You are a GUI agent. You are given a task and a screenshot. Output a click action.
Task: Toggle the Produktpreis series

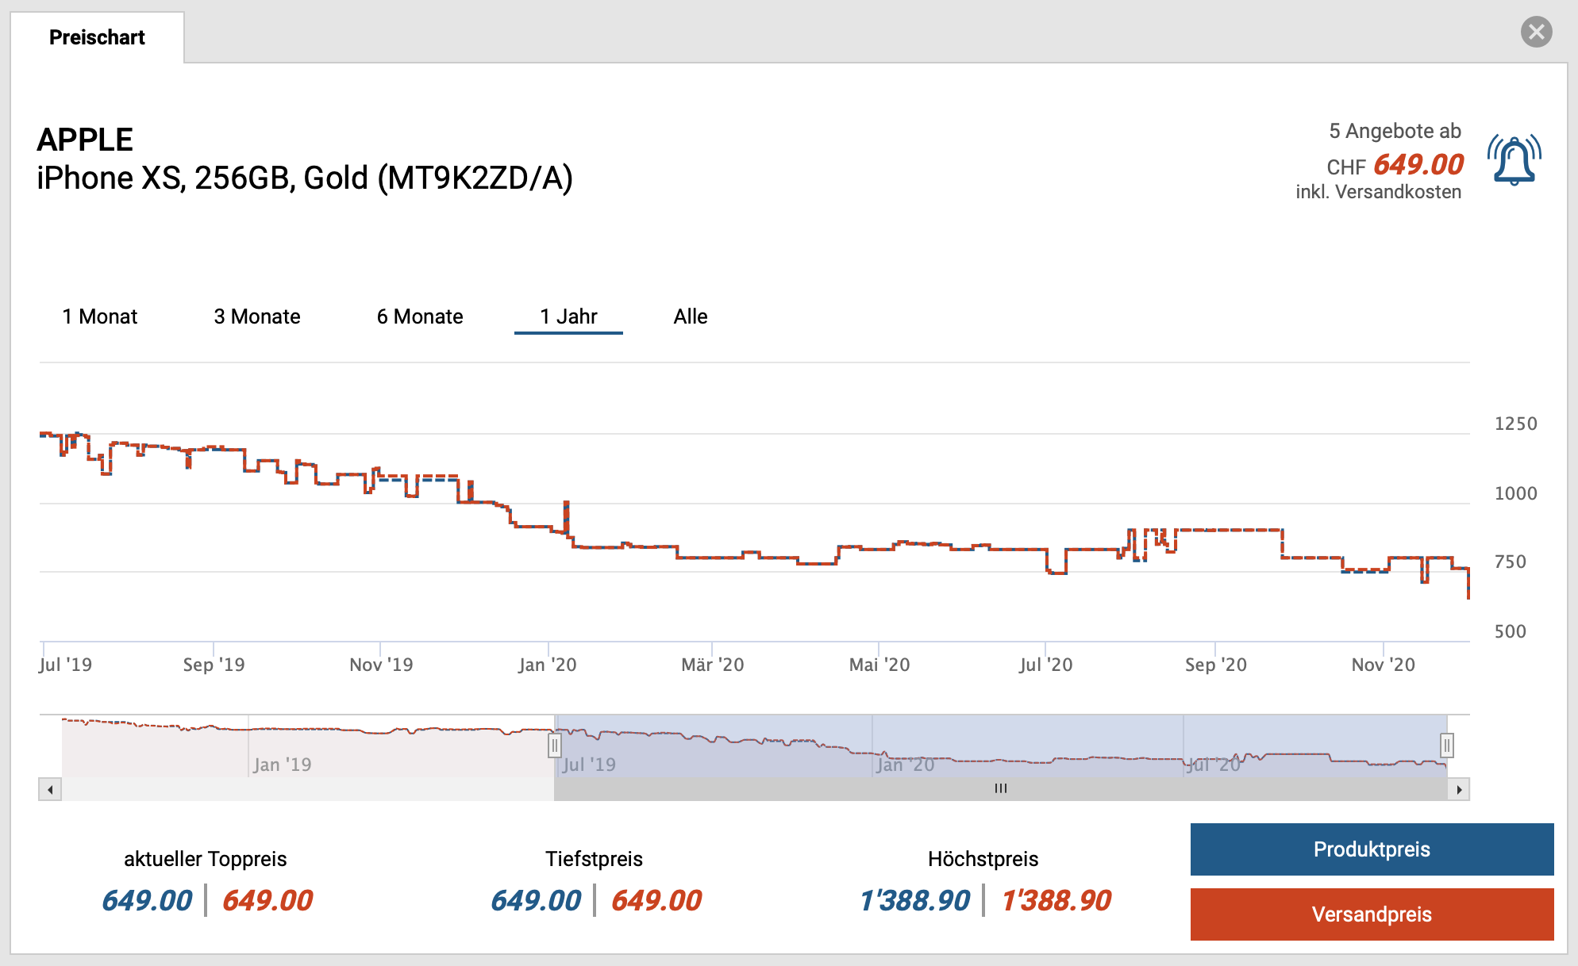pyautogui.click(x=1372, y=849)
